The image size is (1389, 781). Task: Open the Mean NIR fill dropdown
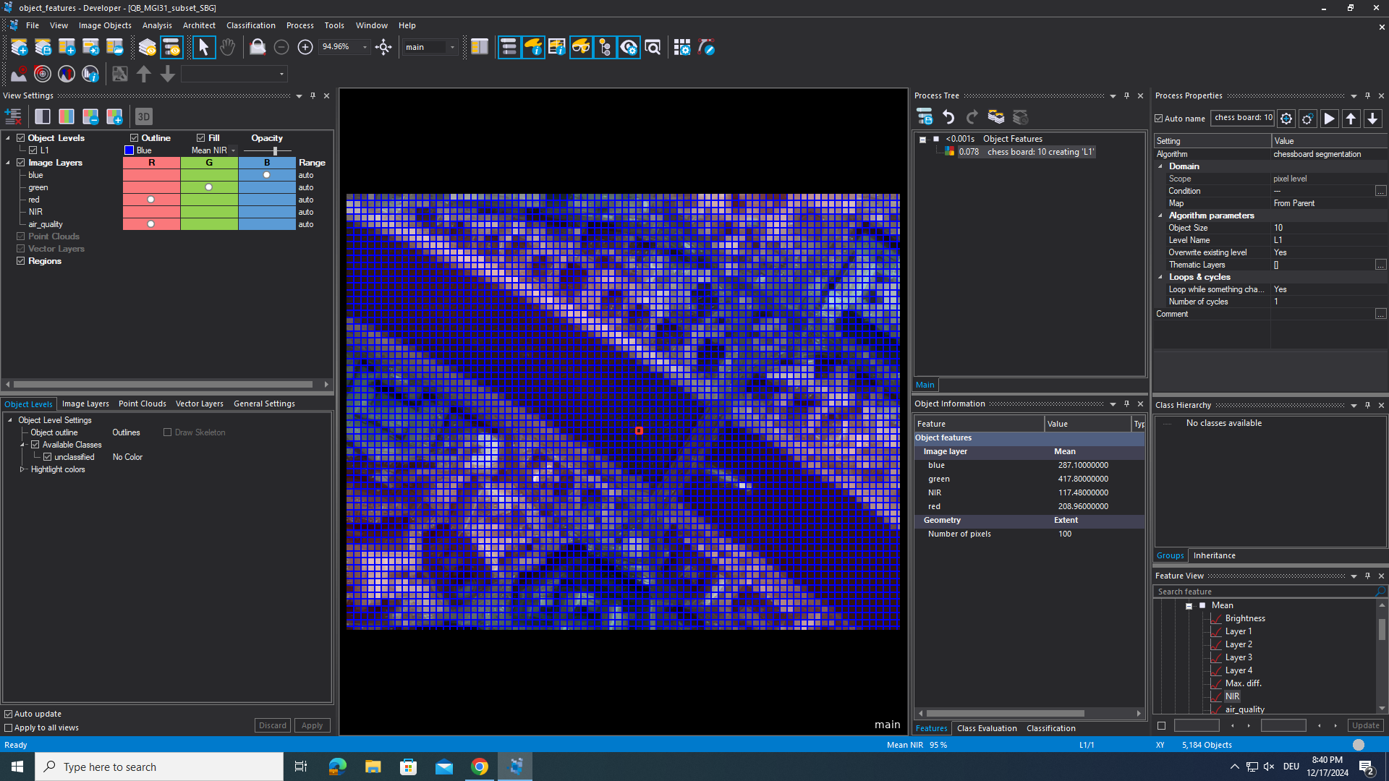pyautogui.click(x=233, y=151)
